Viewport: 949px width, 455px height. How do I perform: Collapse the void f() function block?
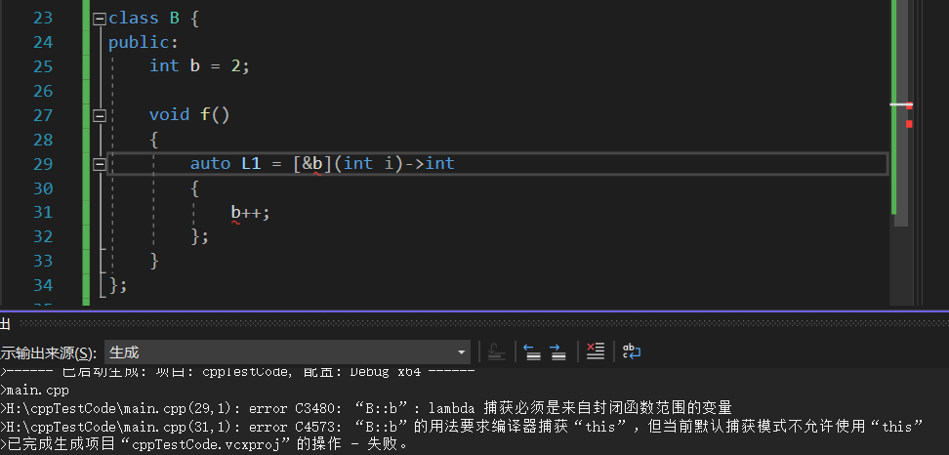pyautogui.click(x=99, y=115)
